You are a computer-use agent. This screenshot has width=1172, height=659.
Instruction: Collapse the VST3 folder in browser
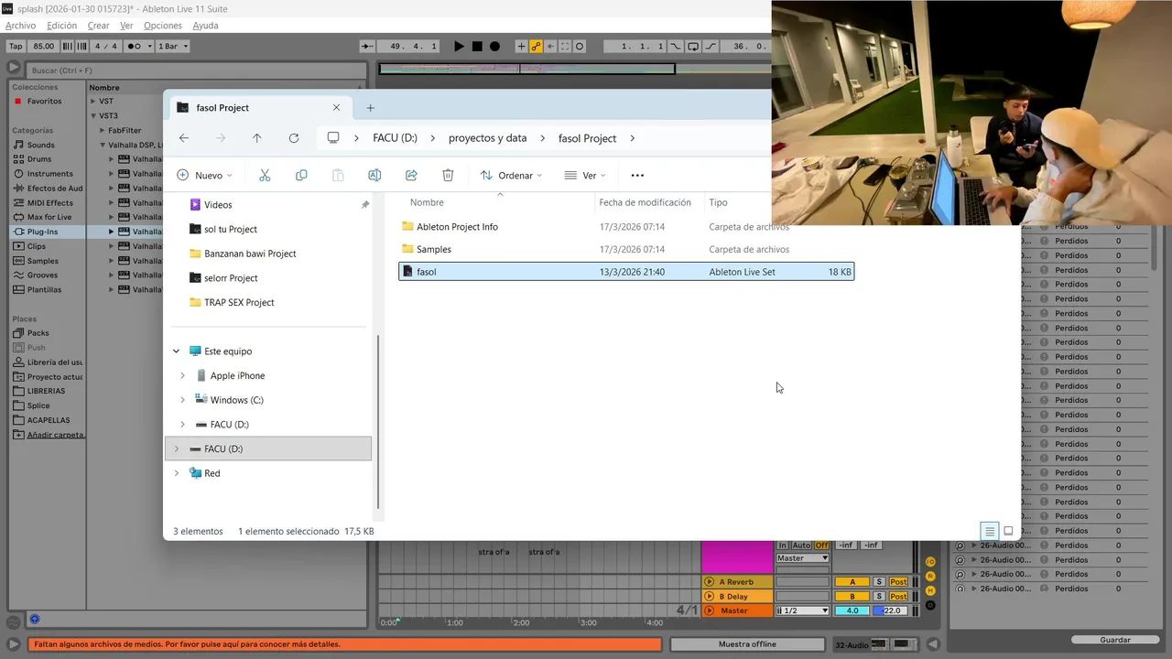pyautogui.click(x=93, y=116)
